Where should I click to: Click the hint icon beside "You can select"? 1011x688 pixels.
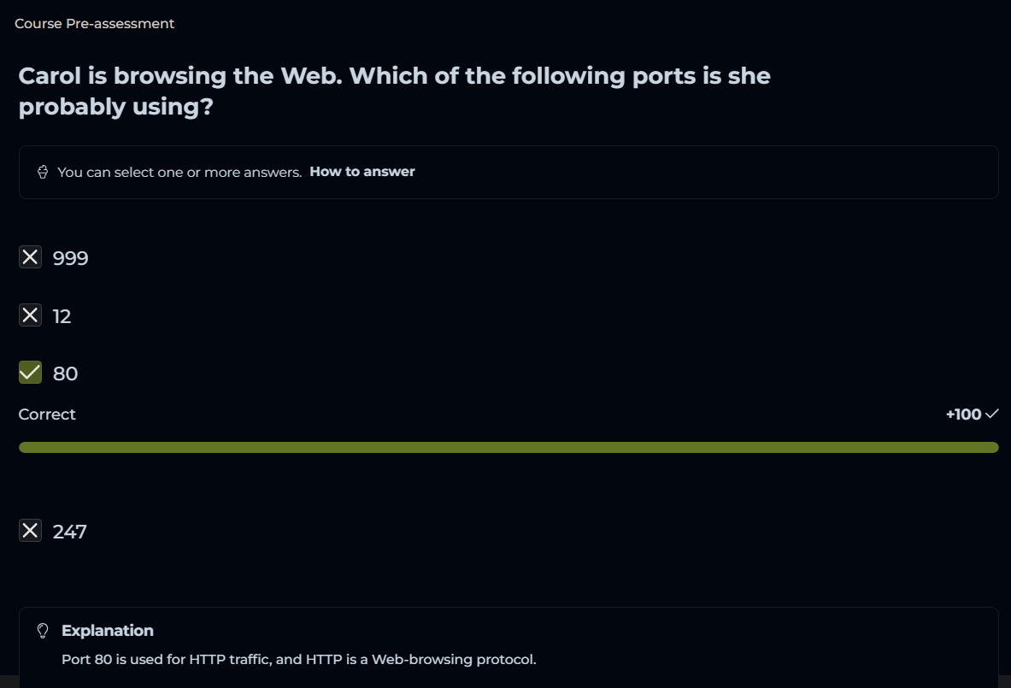click(x=43, y=173)
